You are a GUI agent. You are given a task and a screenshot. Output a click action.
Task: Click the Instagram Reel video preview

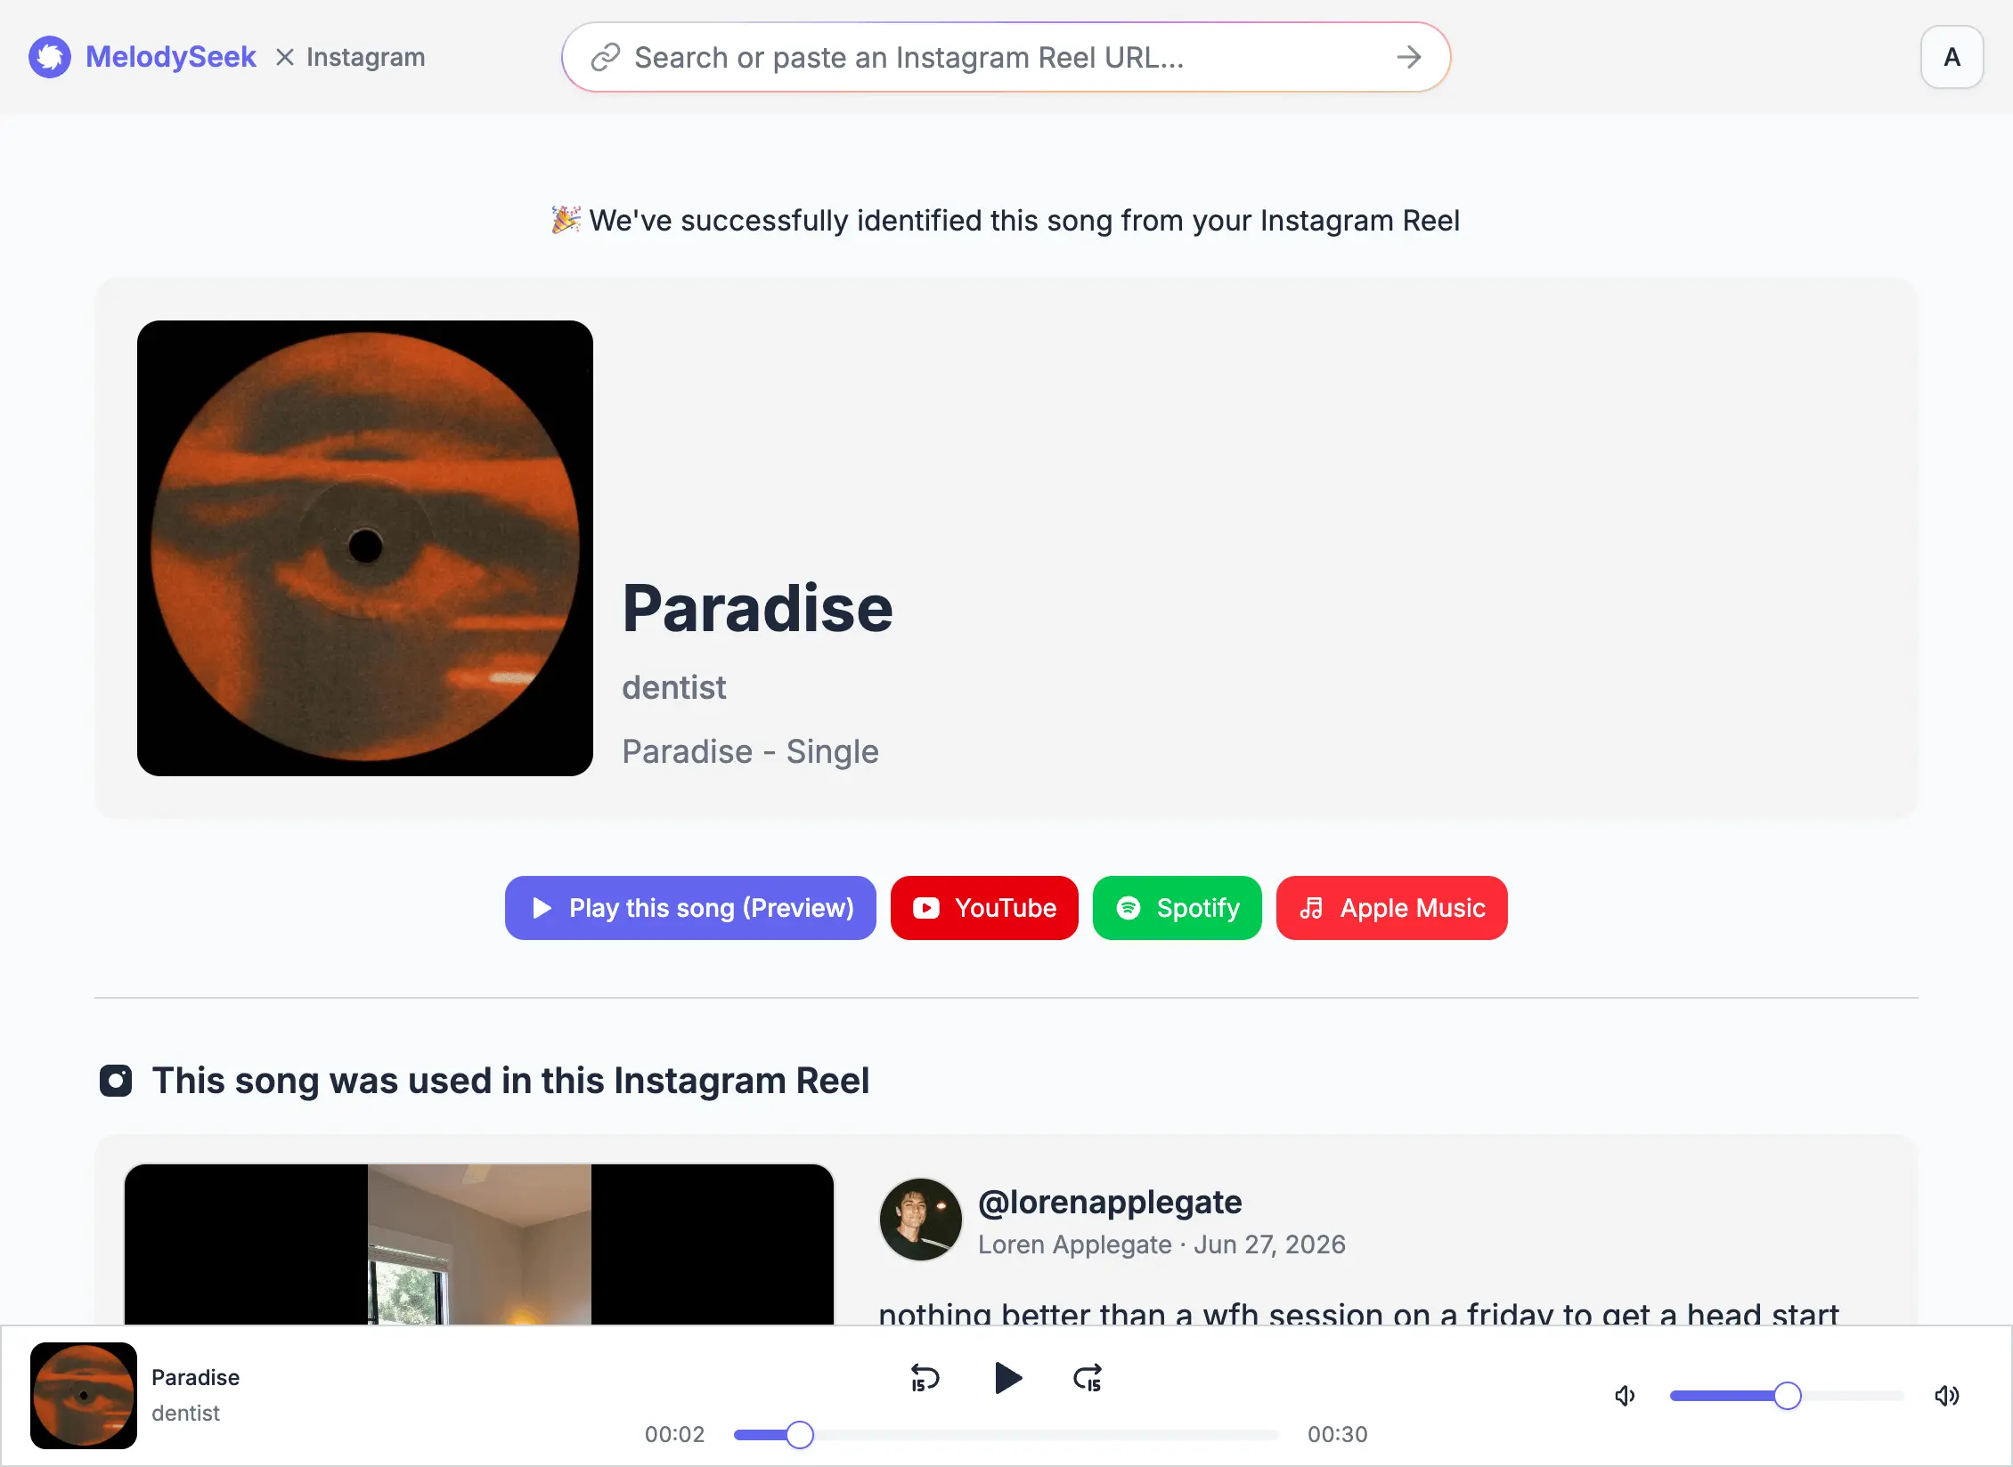(479, 1244)
